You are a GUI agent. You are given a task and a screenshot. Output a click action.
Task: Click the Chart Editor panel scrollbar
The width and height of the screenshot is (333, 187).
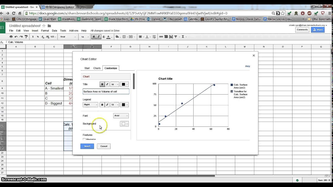coord(134,82)
